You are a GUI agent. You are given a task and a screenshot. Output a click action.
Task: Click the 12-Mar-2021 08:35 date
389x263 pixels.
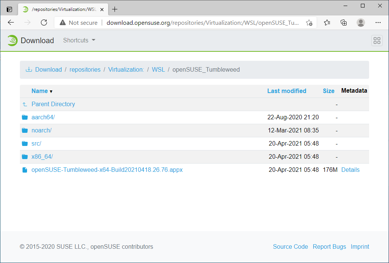coord(293,131)
